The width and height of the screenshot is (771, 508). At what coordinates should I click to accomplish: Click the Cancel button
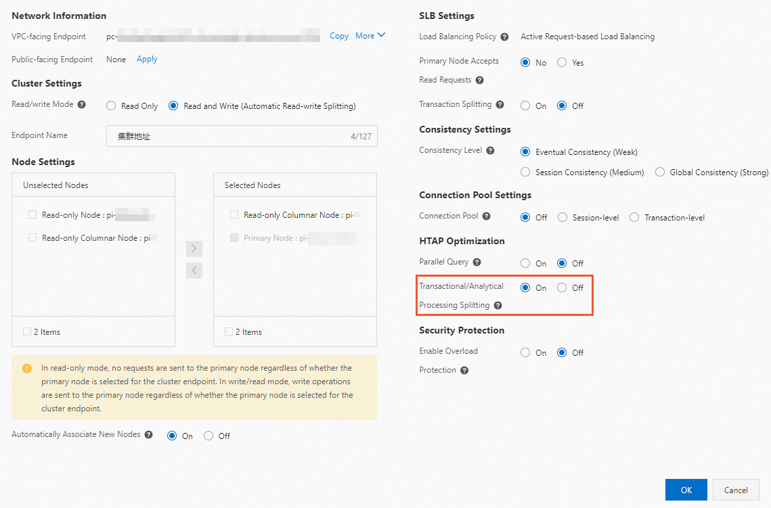point(736,490)
